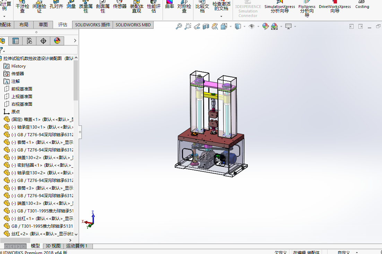Switch to the PropertyManager tab icon
Viewport: 382px width, 254px height.
click(15, 41)
